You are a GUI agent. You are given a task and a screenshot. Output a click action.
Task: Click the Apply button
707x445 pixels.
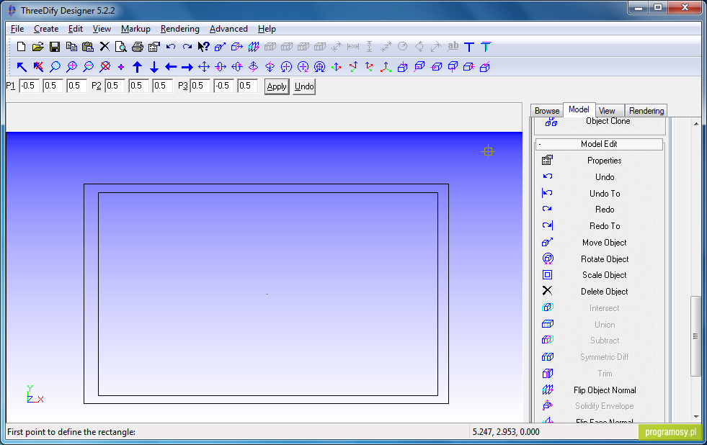click(x=277, y=86)
